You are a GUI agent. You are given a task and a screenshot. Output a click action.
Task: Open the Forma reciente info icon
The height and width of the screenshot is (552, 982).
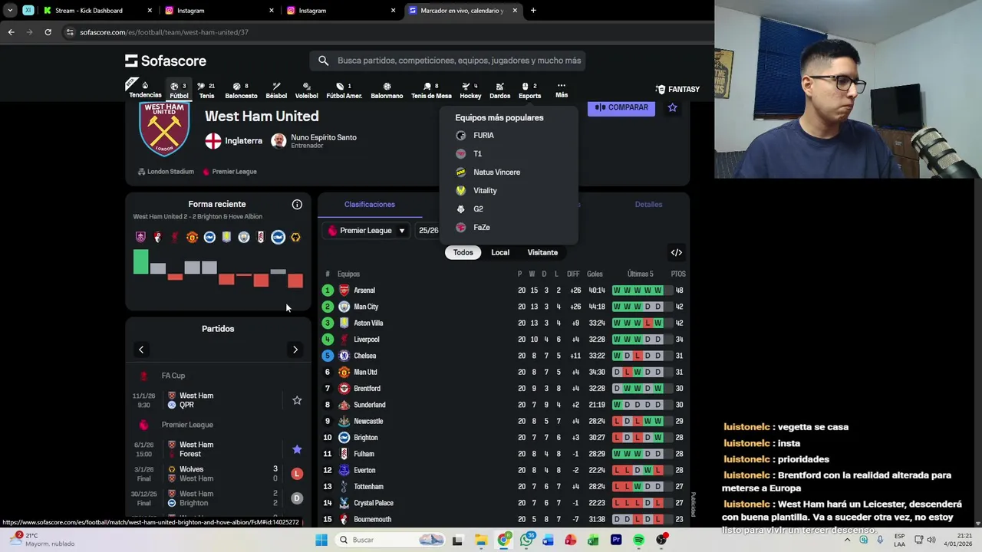(x=297, y=204)
